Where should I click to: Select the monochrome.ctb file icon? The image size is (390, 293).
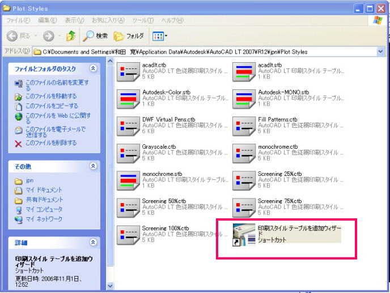(x=244, y=153)
